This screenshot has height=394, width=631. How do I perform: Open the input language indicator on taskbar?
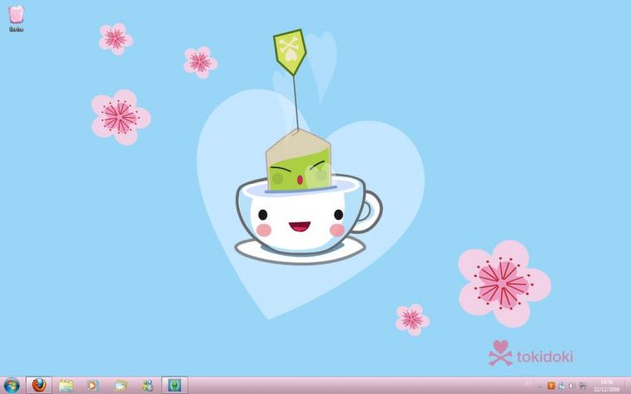pos(528,384)
